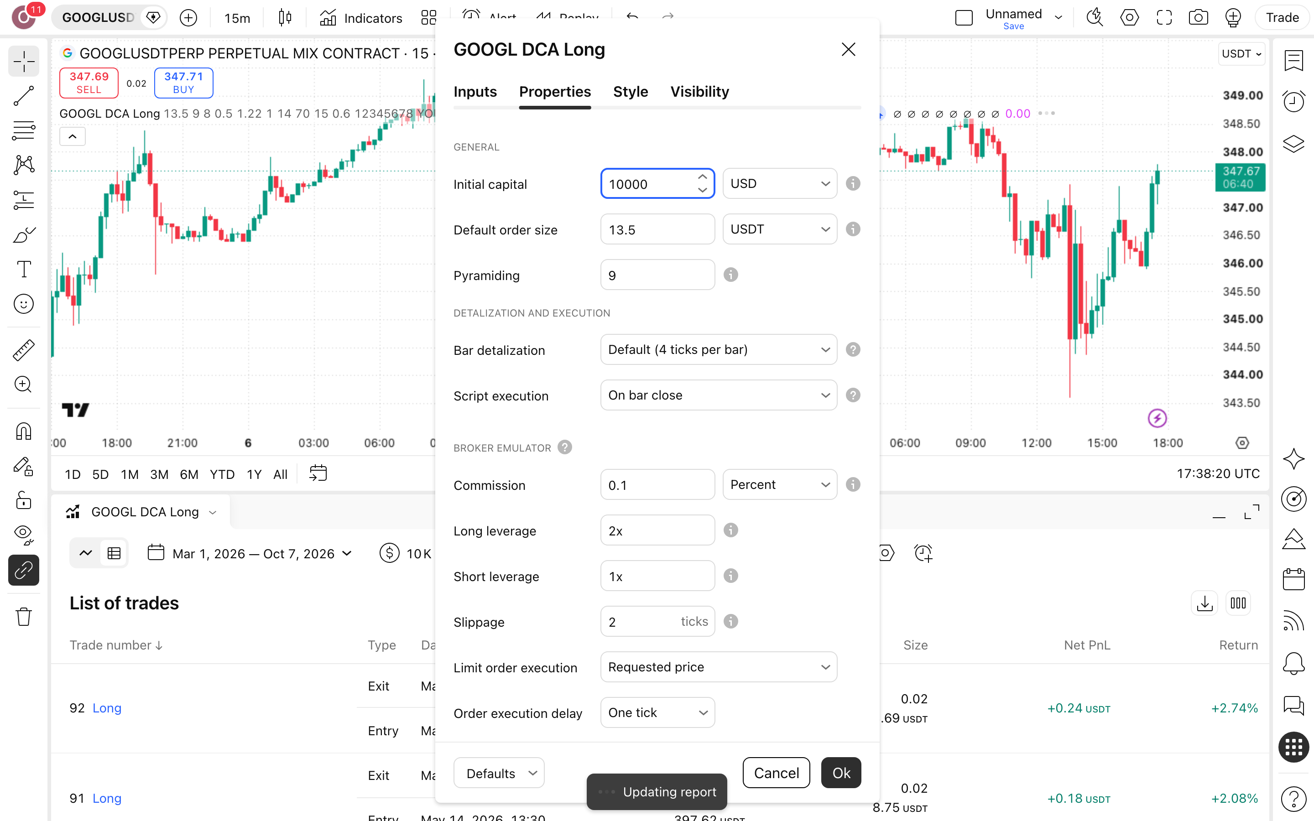This screenshot has height=821, width=1314.
Task: Click the 347.71 BUY button
Action: pyautogui.click(x=183, y=83)
